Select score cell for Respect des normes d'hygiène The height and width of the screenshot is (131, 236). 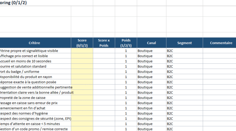point(82,113)
